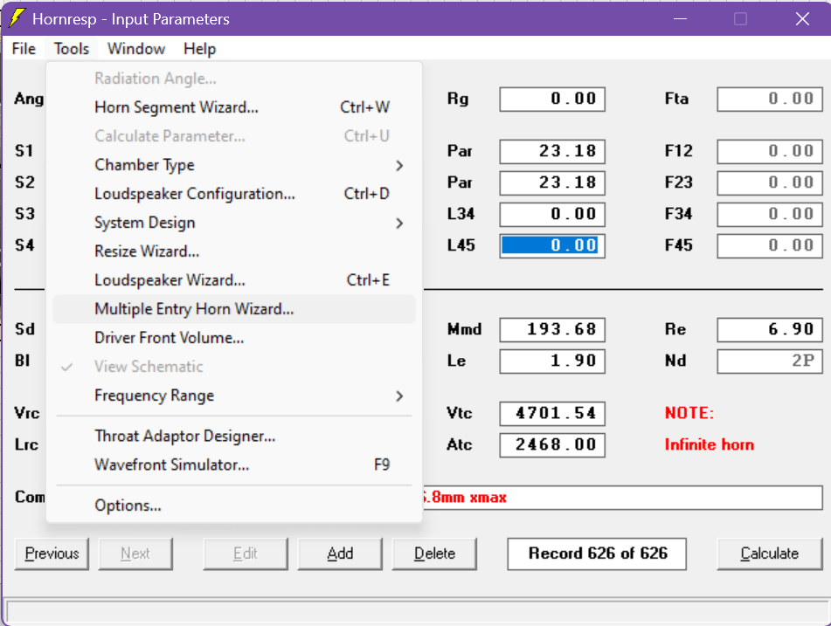Click the F23 value field
This screenshot has height=626, width=831.
(770, 182)
